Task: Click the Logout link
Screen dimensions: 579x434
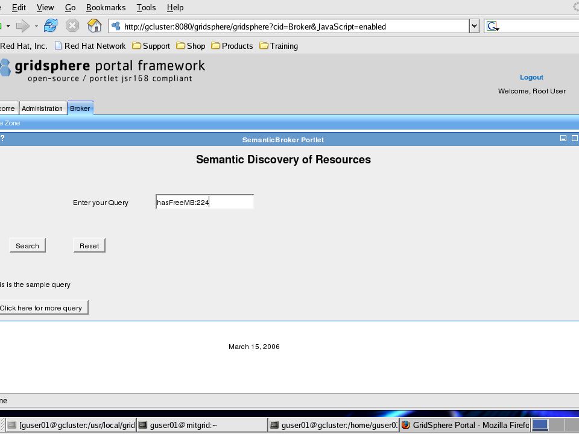Action: point(531,77)
